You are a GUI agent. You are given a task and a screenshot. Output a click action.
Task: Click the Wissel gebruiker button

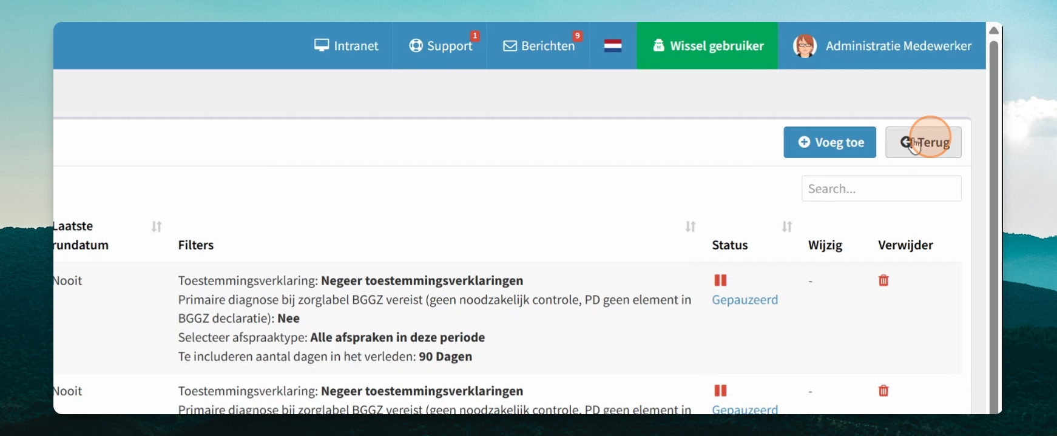pos(707,46)
